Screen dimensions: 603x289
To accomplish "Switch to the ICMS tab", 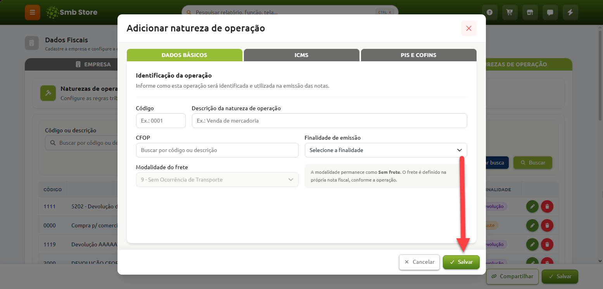I will (x=301, y=55).
